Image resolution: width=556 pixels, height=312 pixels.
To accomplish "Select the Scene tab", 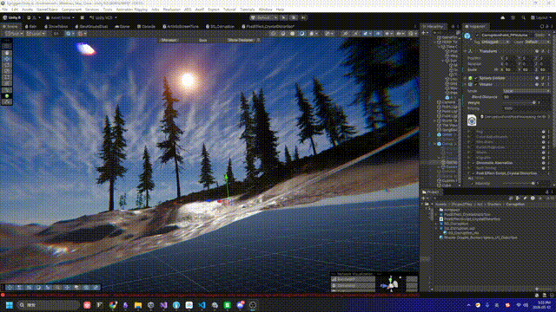I will click(10, 26).
